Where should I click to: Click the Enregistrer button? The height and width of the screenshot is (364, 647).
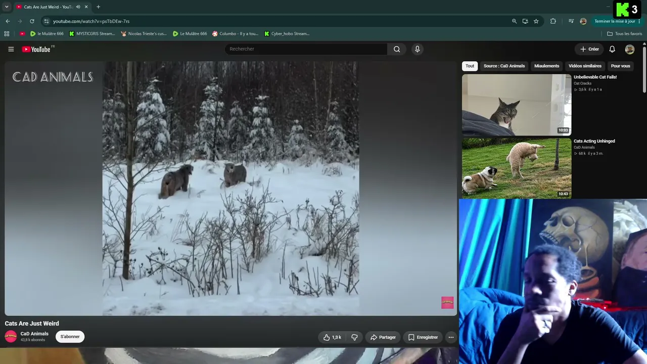pos(423,337)
